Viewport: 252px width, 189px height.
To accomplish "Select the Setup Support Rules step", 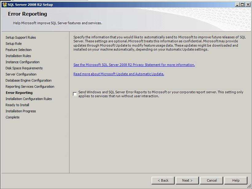I will [21, 37].
